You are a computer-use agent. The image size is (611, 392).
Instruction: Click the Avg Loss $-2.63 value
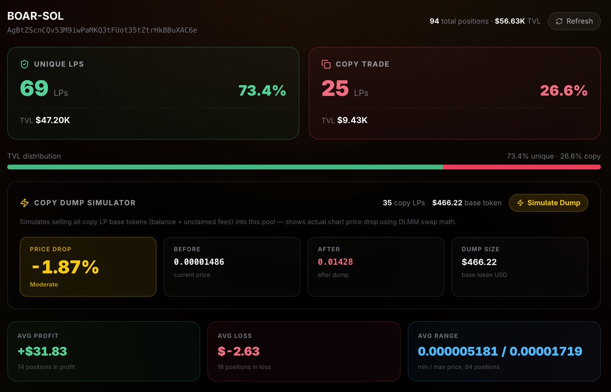pos(239,351)
